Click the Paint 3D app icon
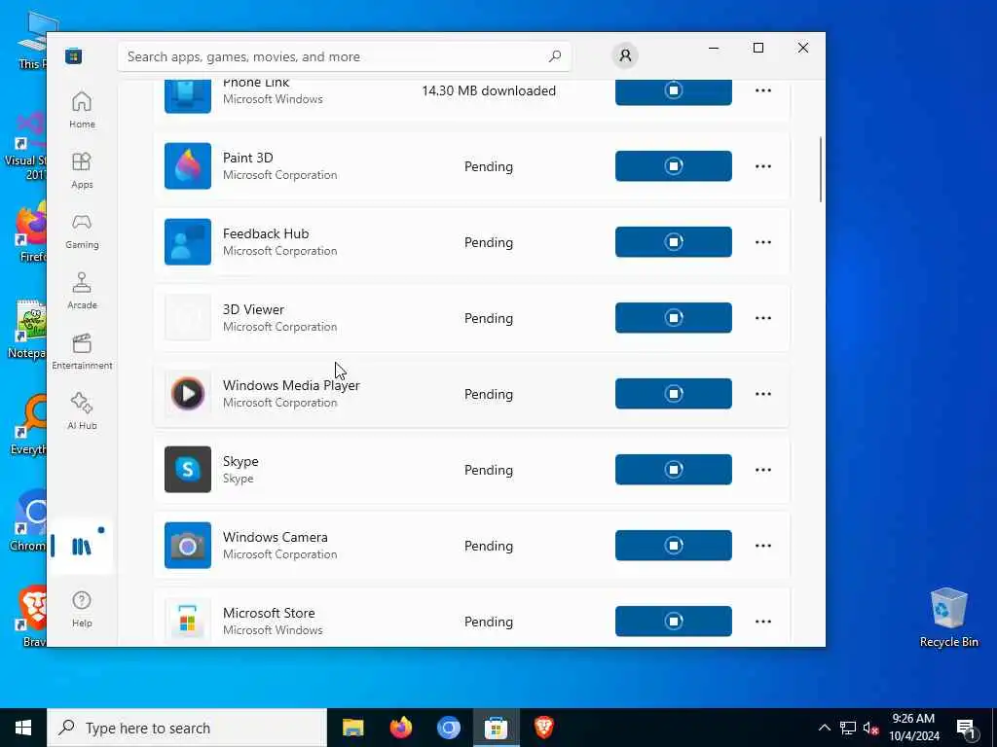Screen dimensions: 997x747 click(188, 165)
